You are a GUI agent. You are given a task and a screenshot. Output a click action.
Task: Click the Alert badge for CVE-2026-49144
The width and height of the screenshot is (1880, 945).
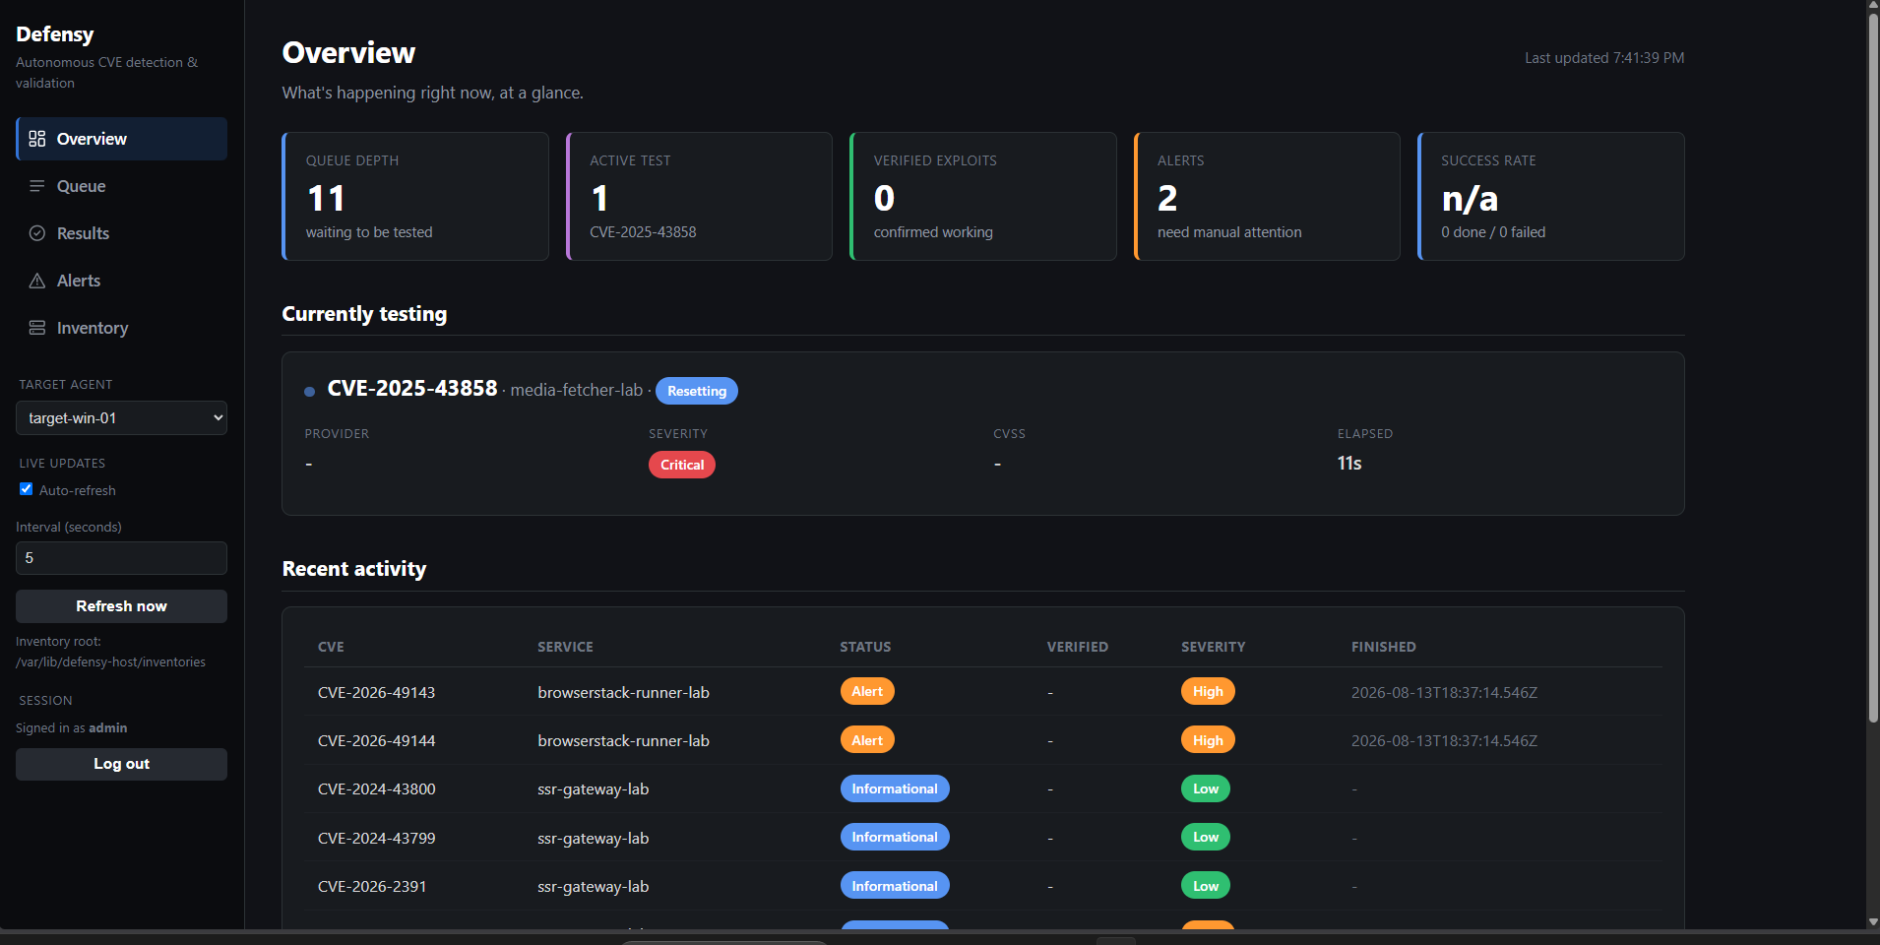pos(867,740)
